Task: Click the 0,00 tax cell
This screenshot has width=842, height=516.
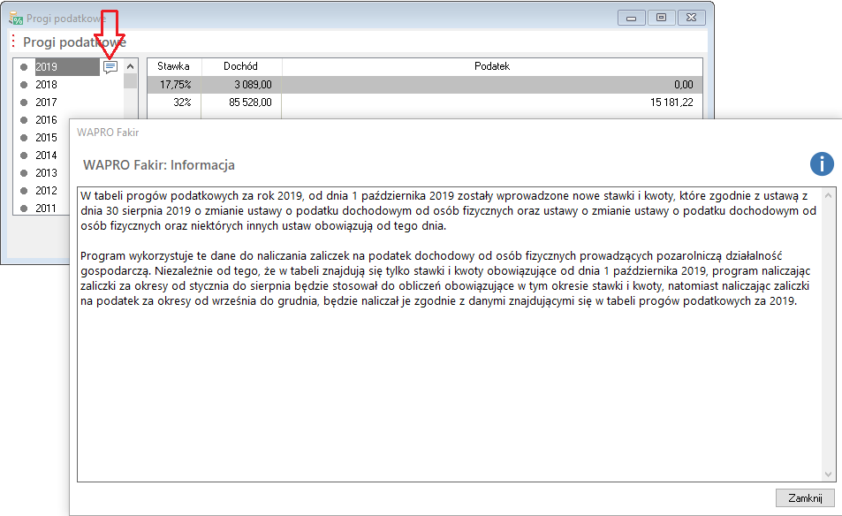Action: point(492,84)
